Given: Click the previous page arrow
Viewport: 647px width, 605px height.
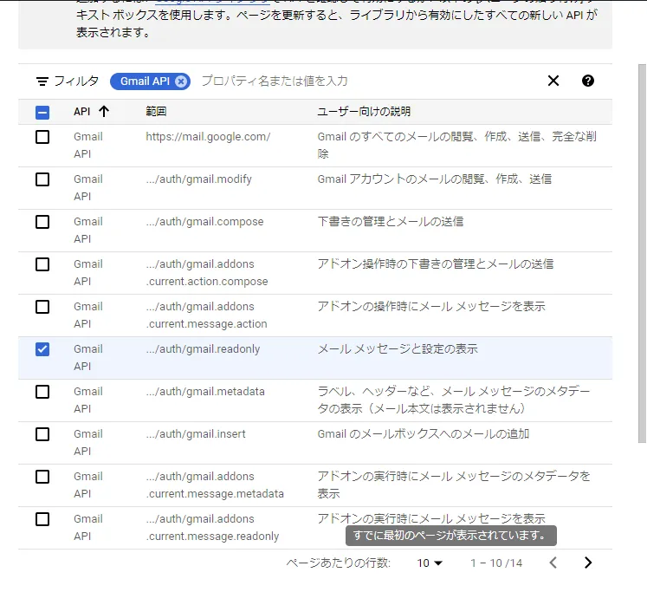Looking at the screenshot, I should (x=553, y=563).
